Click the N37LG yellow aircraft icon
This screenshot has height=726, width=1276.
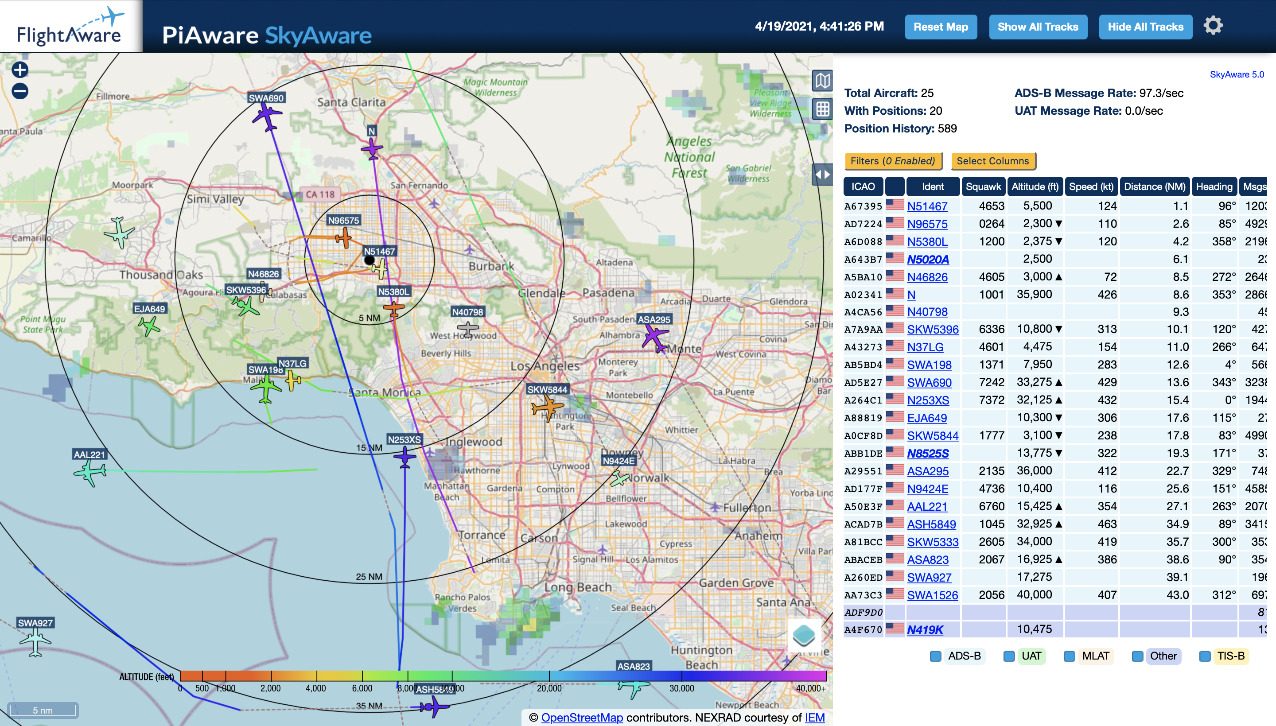point(293,380)
